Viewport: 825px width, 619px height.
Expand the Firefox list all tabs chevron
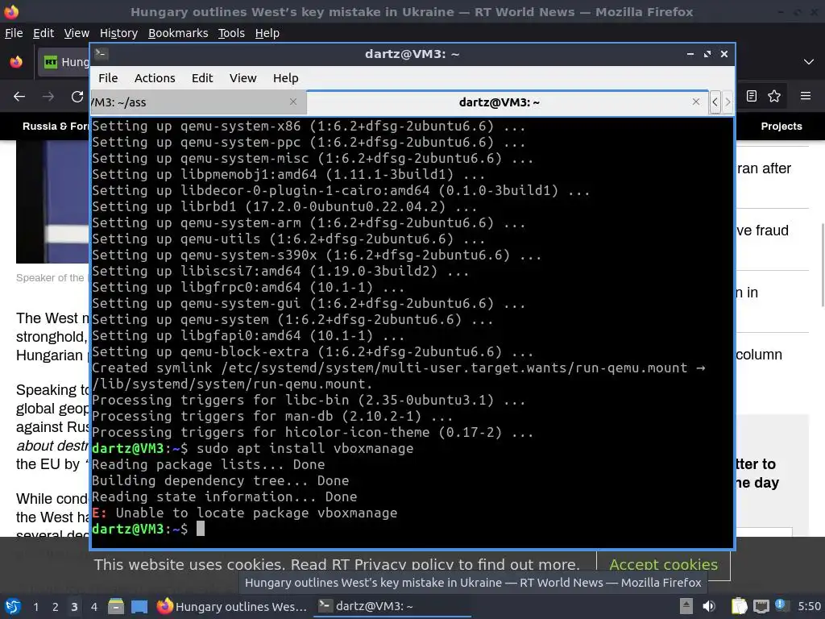(809, 62)
